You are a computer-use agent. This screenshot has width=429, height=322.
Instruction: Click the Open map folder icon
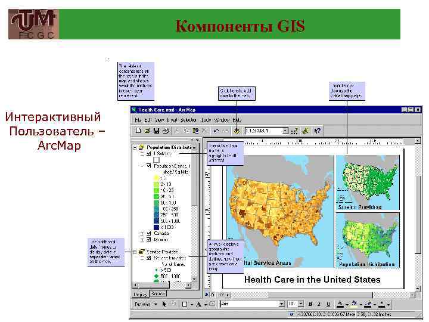147,131
